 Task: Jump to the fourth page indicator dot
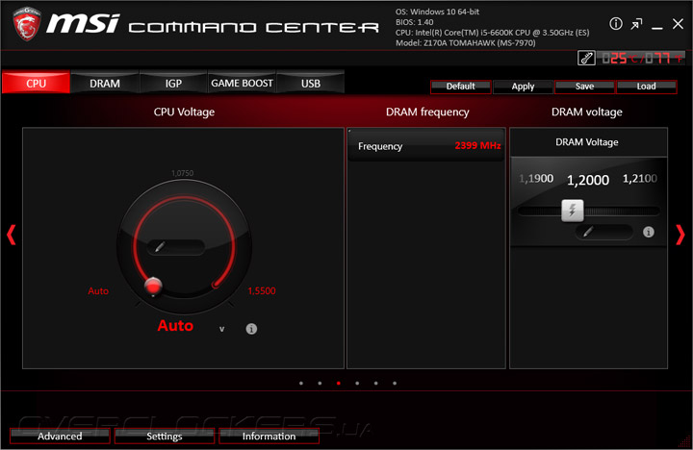coord(357,384)
